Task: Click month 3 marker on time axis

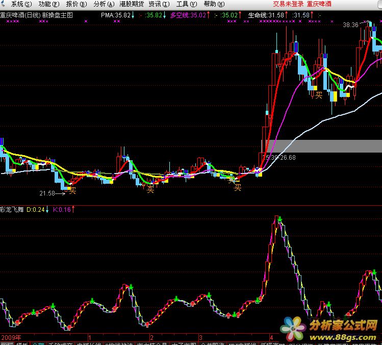Action: [200, 338]
